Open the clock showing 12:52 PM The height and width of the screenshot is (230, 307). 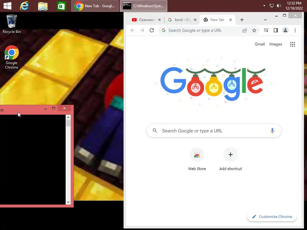pyautogui.click(x=294, y=6)
